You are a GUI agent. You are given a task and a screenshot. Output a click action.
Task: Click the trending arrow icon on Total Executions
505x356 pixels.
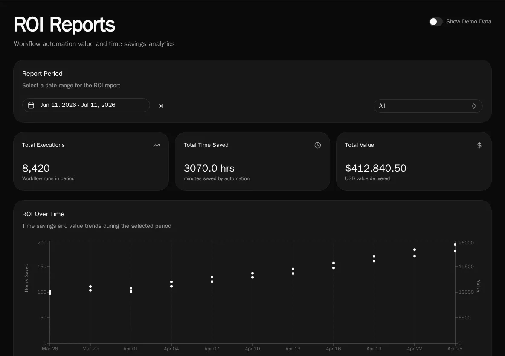coord(157,145)
